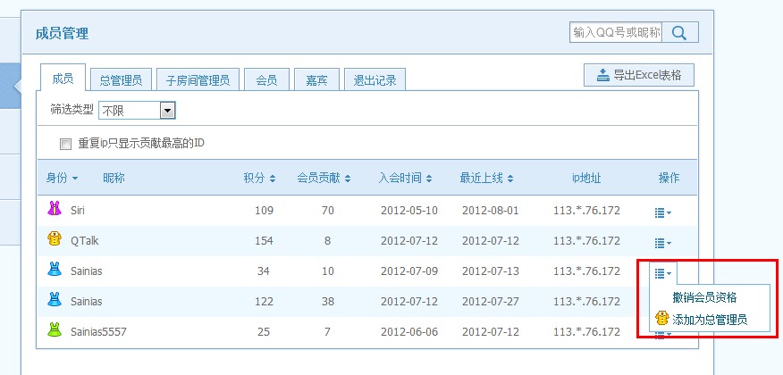Toggle the 重复ip只显示贡献最高的ID checkbox
This screenshot has height=375, width=783.
pos(65,144)
